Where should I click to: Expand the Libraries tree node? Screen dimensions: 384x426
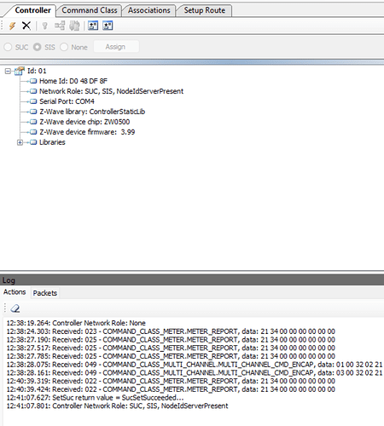pyautogui.click(x=20, y=142)
